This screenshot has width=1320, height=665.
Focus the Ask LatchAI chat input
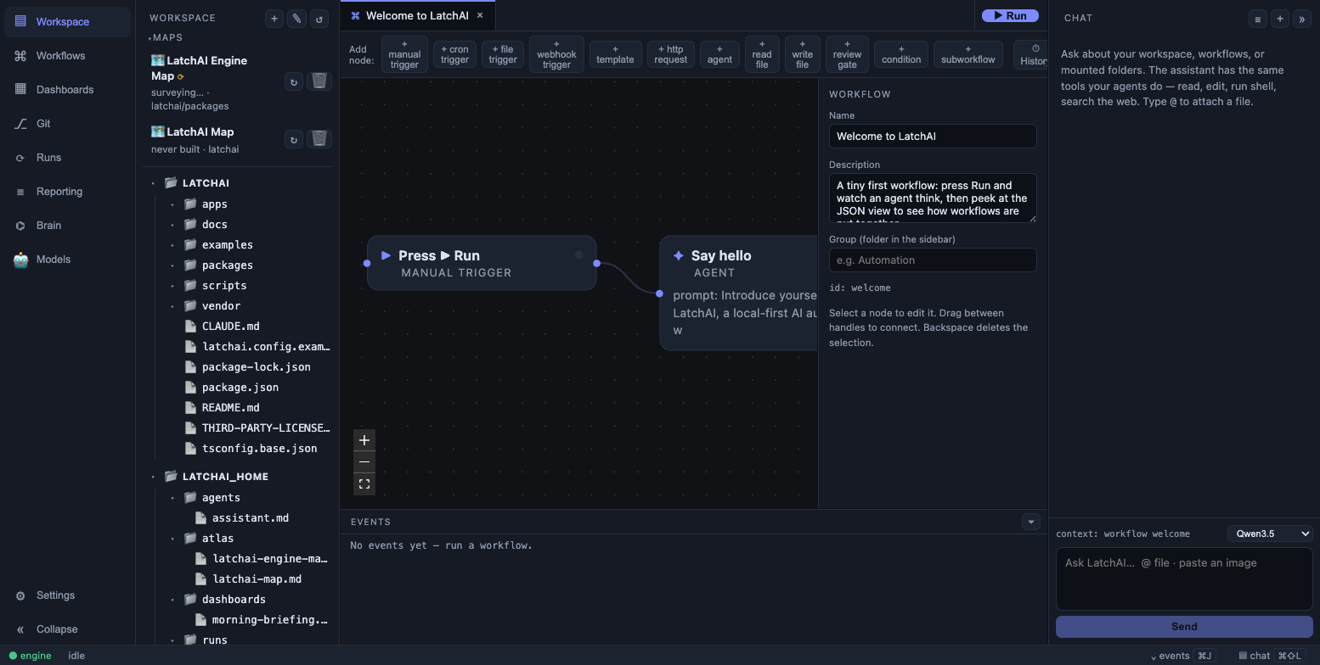point(1184,579)
